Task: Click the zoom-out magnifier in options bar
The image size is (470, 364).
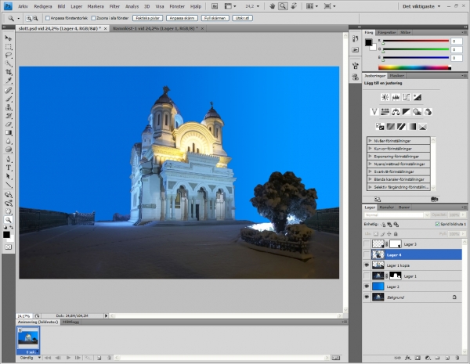Action: pyautogui.click(x=35, y=18)
